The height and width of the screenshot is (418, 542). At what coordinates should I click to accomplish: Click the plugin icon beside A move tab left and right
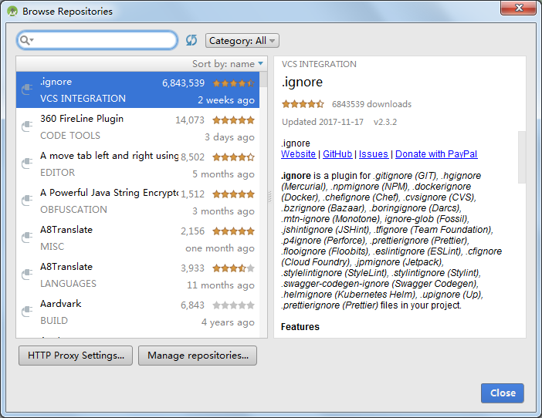point(27,163)
